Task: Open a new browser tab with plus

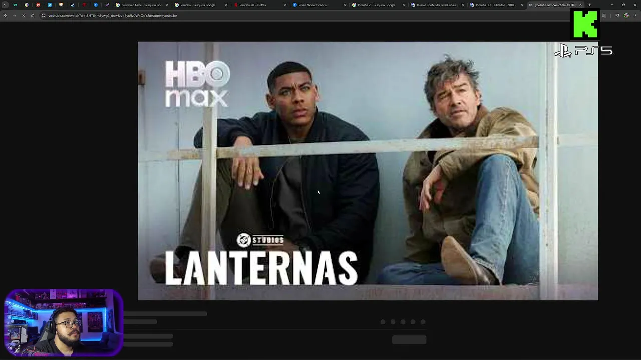Action: pos(589,5)
